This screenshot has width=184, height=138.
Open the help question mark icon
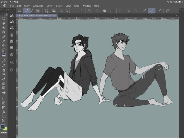click(168, 11)
